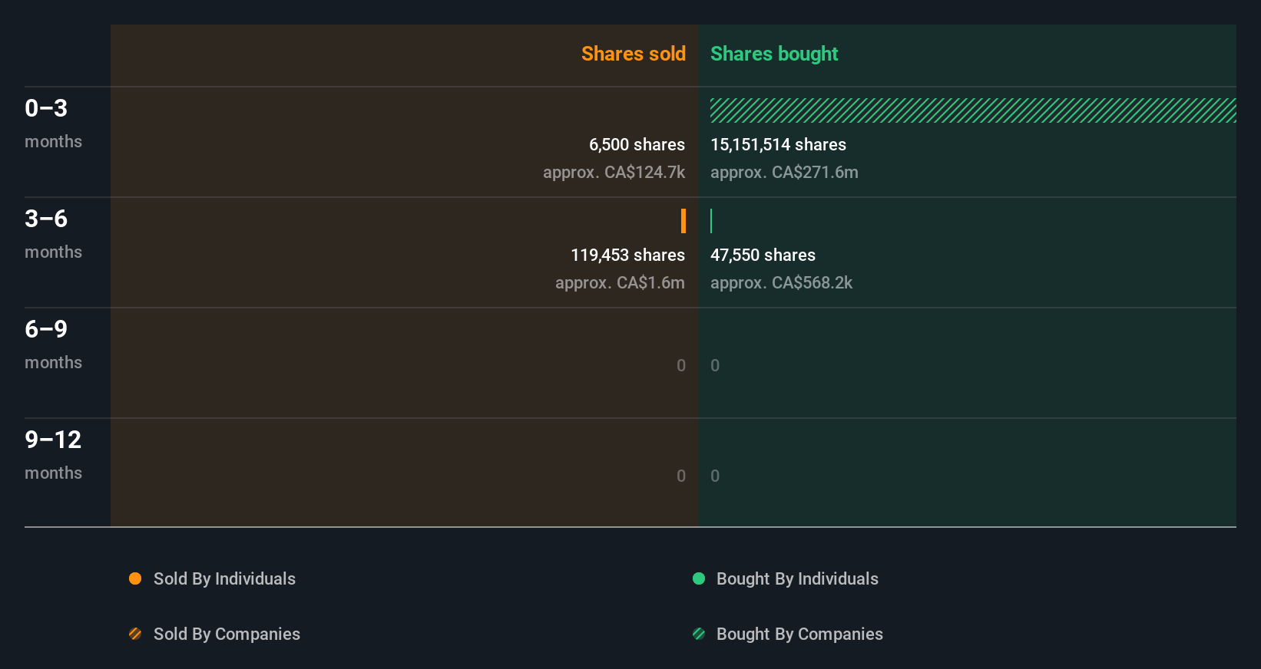Click the 119,453 shares value
This screenshot has width=1261, height=669.
point(627,255)
